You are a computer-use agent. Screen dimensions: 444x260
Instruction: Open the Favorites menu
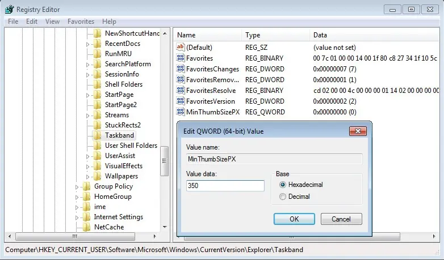(x=81, y=22)
